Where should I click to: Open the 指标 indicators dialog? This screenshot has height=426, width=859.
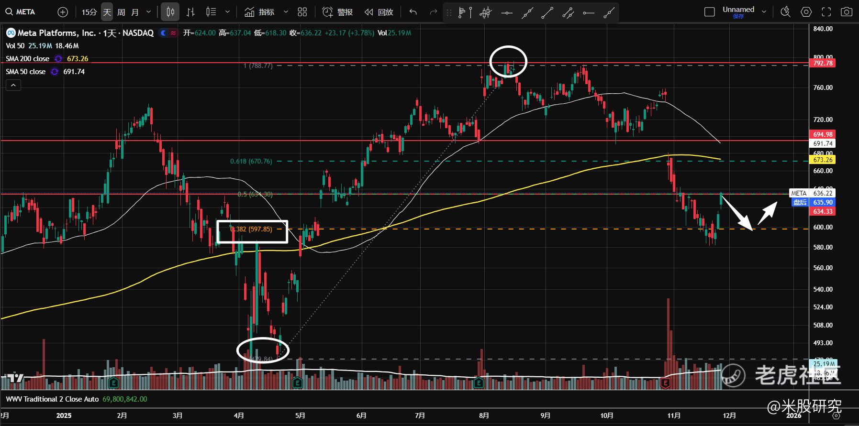click(x=259, y=12)
